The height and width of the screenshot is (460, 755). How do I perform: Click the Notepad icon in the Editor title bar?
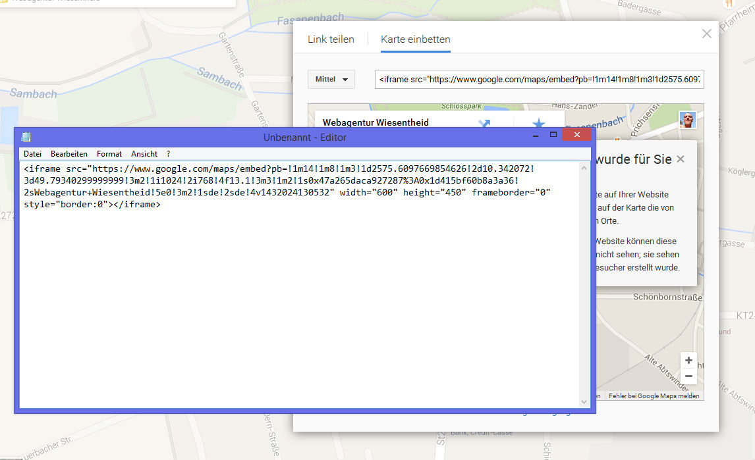[x=26, y=135]
